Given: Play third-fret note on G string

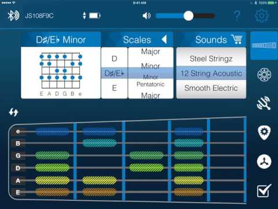Looking at the screenshot, I should click(x=147, y=156).
